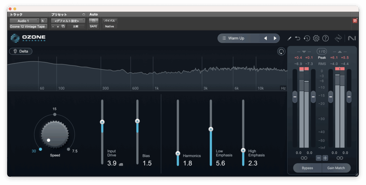Open the preset list browser icon
The width and height of the screenshot is (366, 185).
click(224, 38)
